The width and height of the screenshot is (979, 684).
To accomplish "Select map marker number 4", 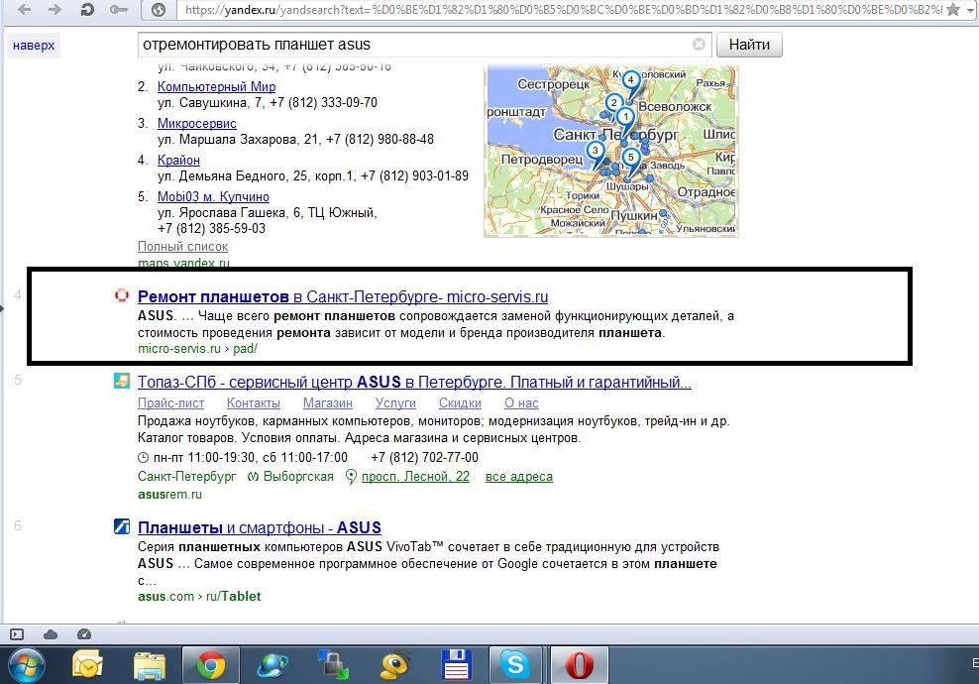I will point(630,80).
